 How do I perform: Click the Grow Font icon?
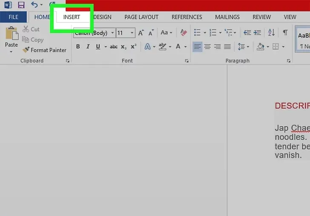click(x=141, y=33)
